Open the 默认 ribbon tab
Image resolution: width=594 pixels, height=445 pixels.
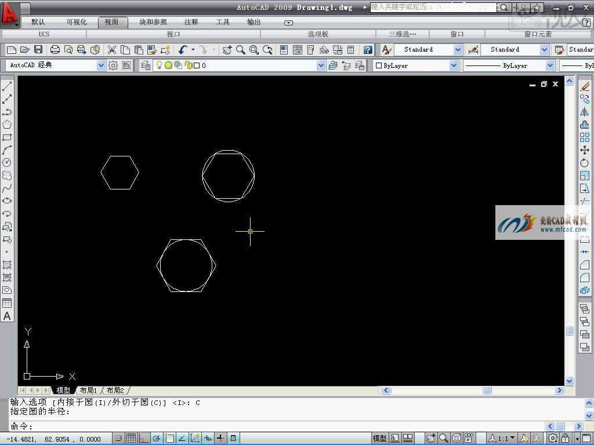[38, 23]
